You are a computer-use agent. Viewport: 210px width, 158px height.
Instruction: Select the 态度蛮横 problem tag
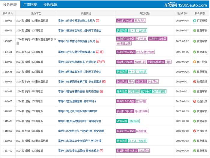[x=133, y=91]
